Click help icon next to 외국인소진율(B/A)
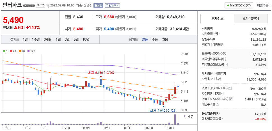 [x=226, y=65]
